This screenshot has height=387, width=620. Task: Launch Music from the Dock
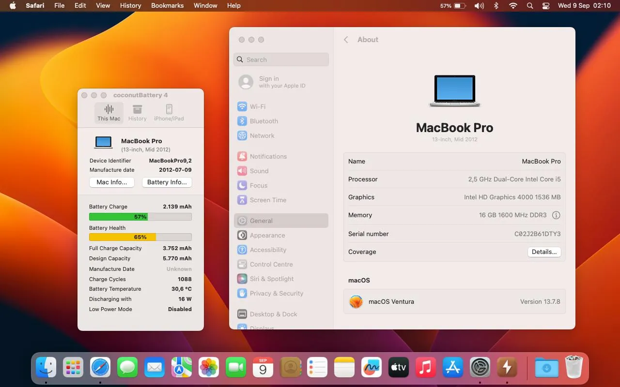pyautogui.click(x=426, y=368)
